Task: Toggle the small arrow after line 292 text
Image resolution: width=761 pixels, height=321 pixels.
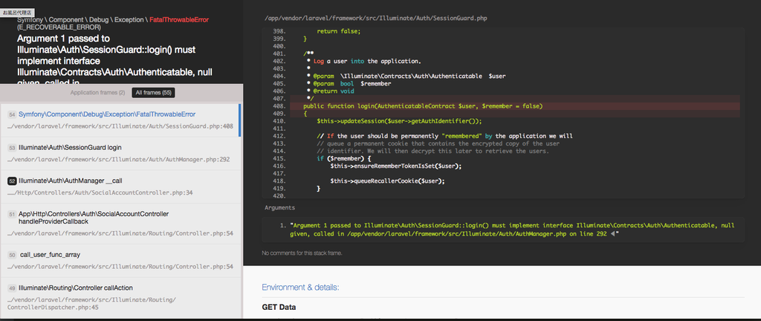Action: pos(612,234)
